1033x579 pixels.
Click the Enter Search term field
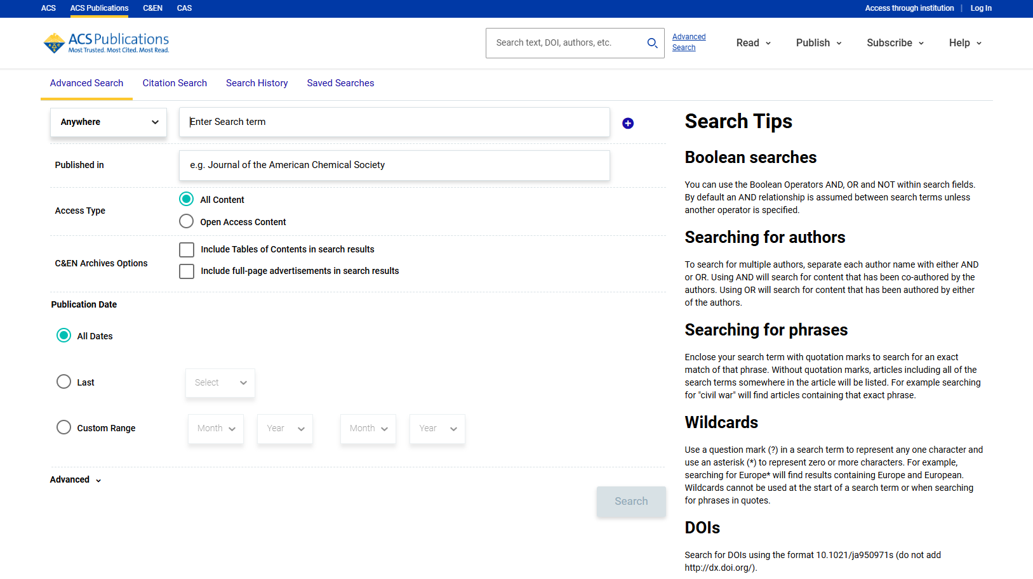(x=394, y=122)
